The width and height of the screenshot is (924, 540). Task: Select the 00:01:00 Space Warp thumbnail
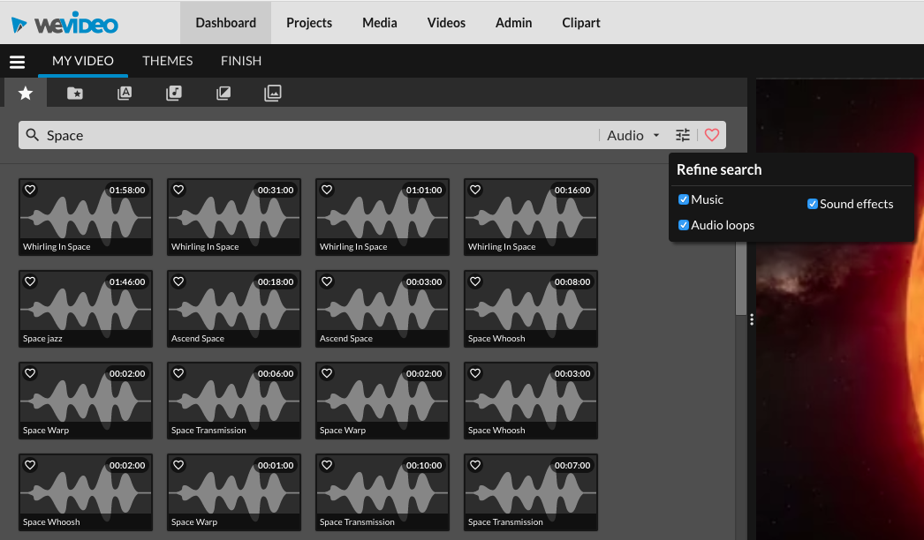coord(234,492)
